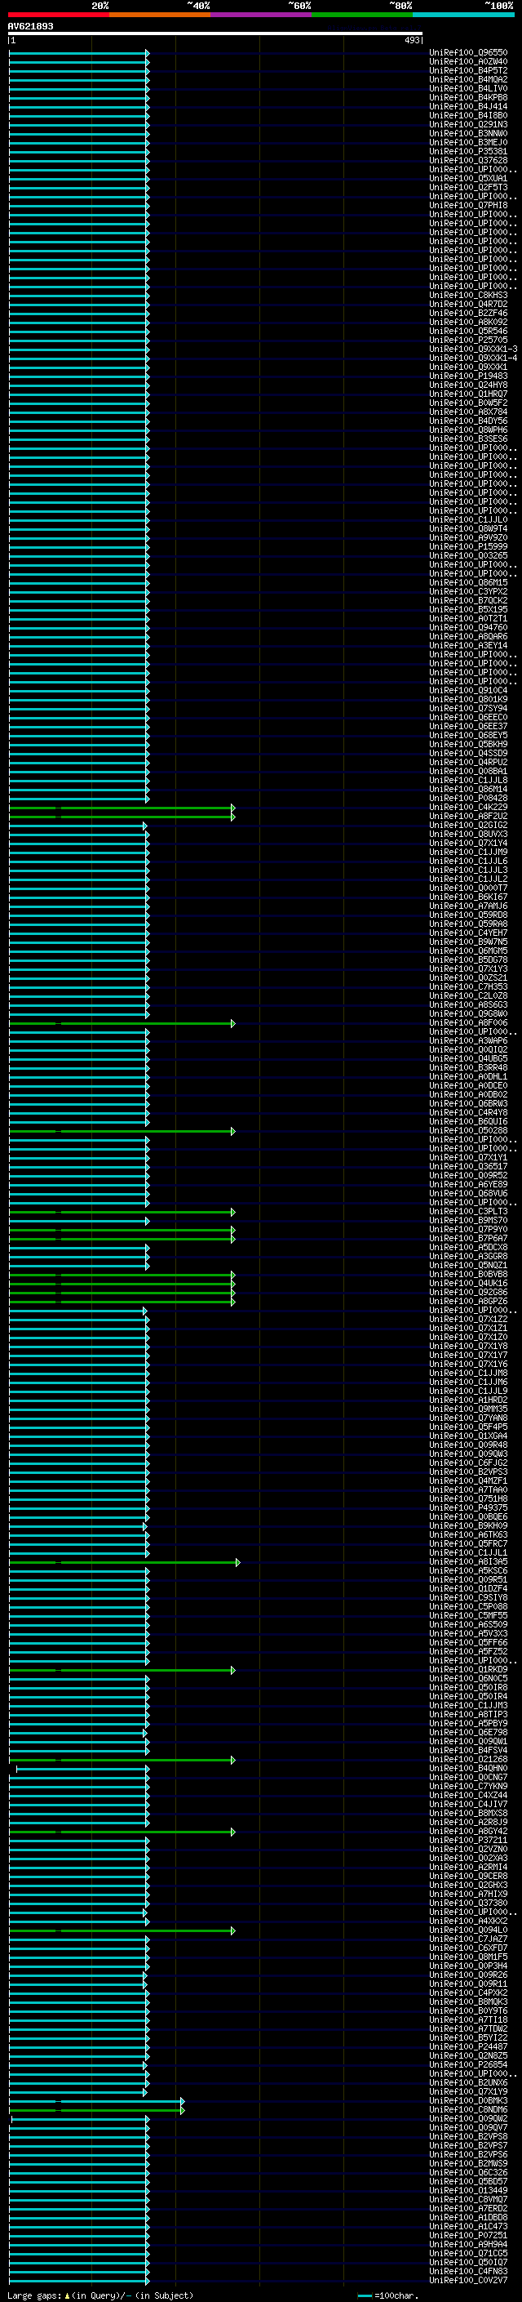
Task: Click the purple ~60% identity legend segment
Action: [262, 15]
